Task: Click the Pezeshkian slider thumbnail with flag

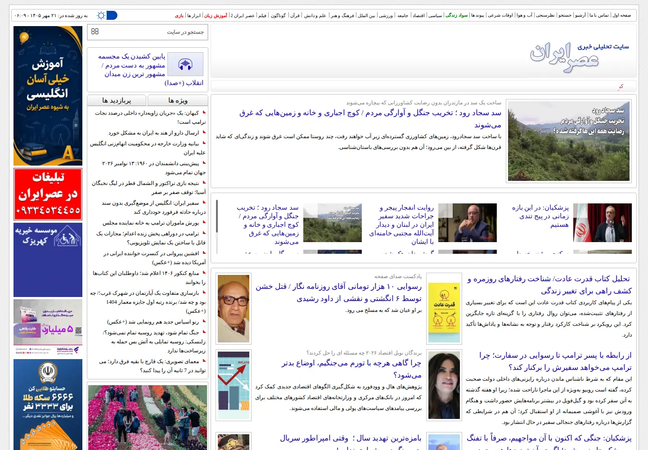Action: tap(603, 223)
